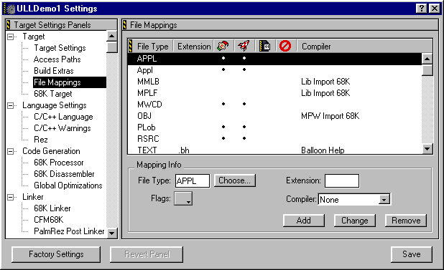Open the Flags popup menu
The image size is (444, 270).
[183, 198]
